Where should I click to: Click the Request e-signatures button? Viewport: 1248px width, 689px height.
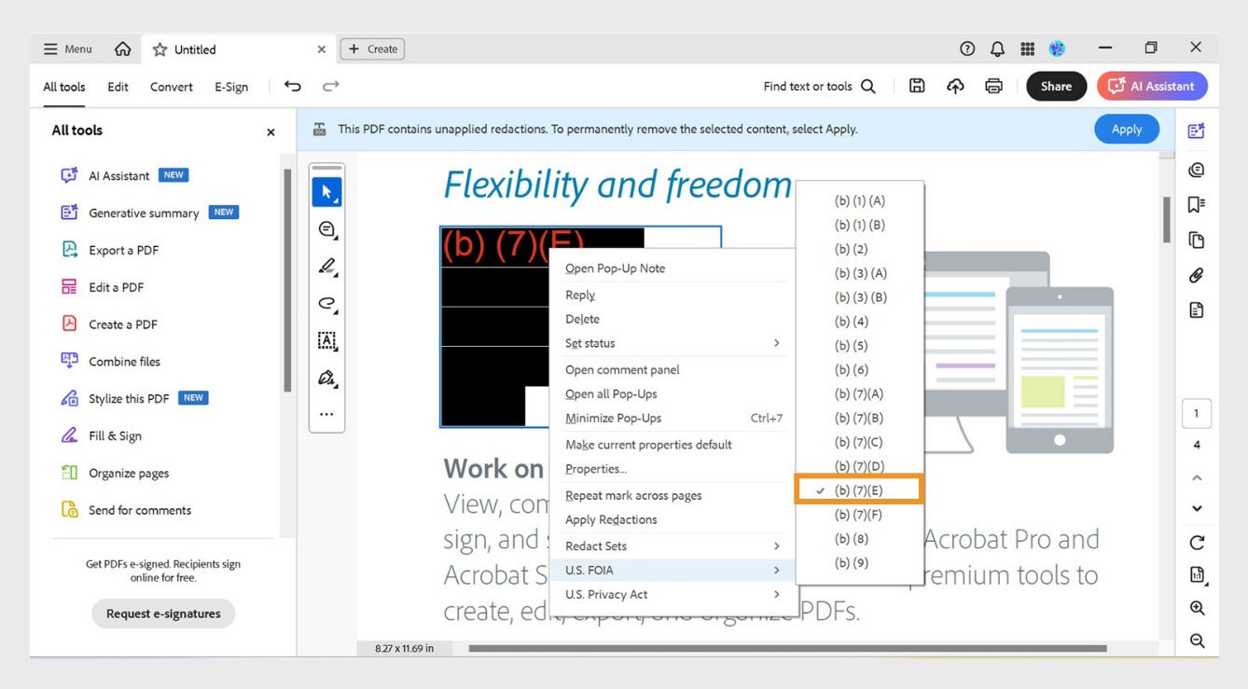point(162,613)
